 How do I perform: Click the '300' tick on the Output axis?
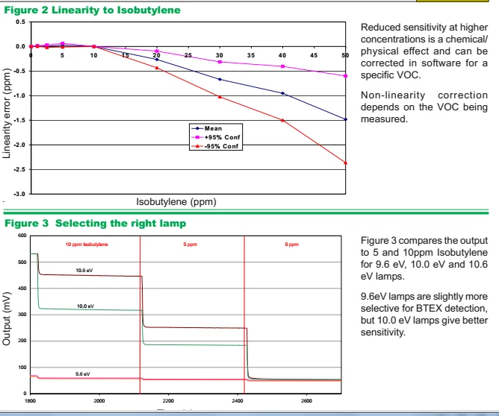point(22,315)
